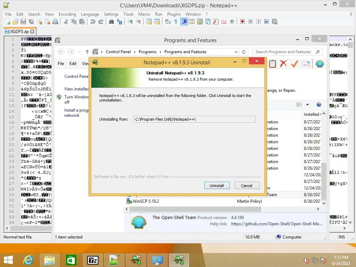356x267 pixels.
Task: Click Open file icon in Notepad++ toolbar
Action: [x=15, y=22]
